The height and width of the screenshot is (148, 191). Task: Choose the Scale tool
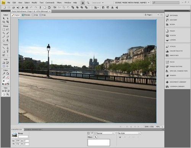pos(4,22)
